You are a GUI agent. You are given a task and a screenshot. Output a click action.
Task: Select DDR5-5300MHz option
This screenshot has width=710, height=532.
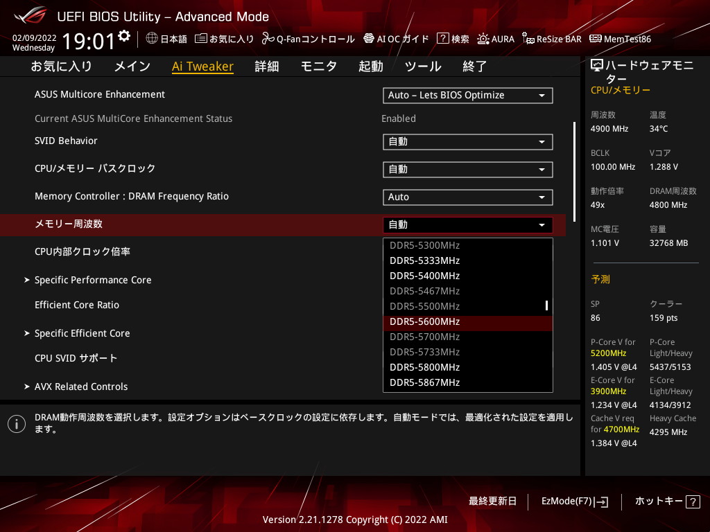point(468,246)
